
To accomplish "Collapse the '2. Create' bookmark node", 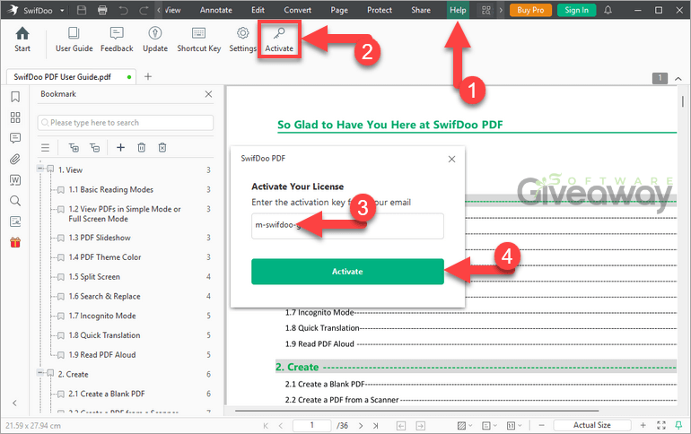I will 40,373.
